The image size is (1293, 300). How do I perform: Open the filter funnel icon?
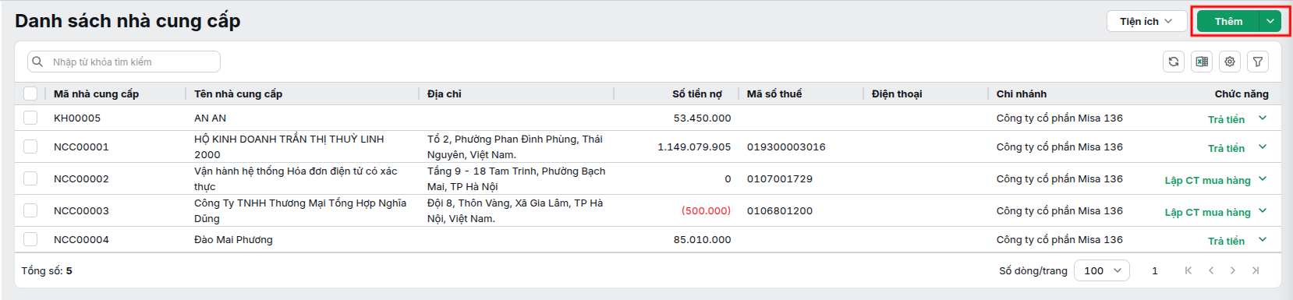[1258, 62]
